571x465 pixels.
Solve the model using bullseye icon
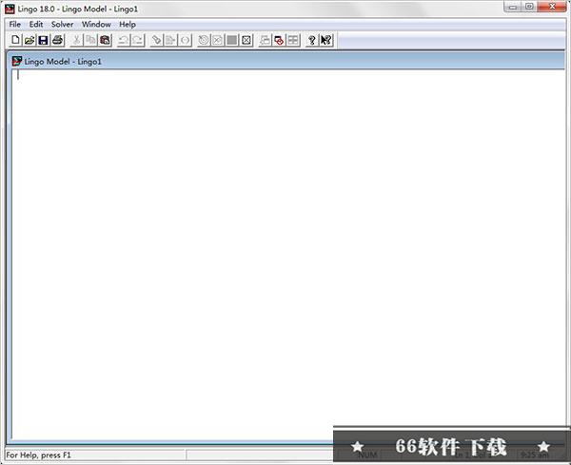click(x=204, y=40)
